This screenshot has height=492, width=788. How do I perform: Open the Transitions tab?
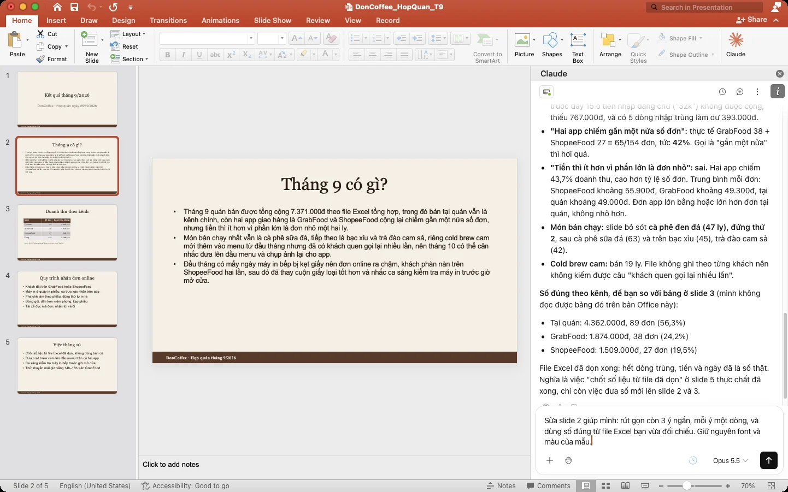168,20
